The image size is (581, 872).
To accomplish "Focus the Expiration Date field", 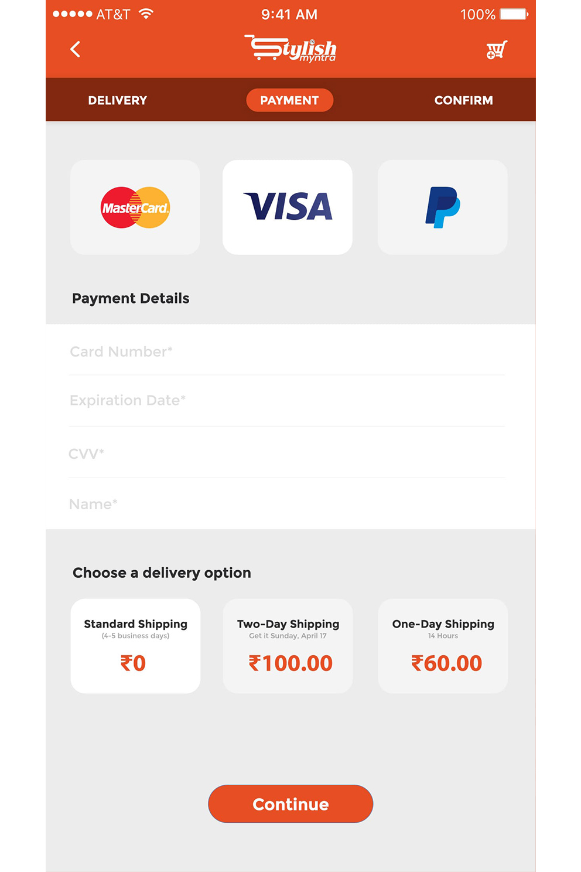I will [x=287, y=401].
